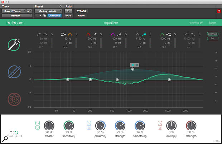Choose the bell shape for the 30 Hz band

(45, 34)
